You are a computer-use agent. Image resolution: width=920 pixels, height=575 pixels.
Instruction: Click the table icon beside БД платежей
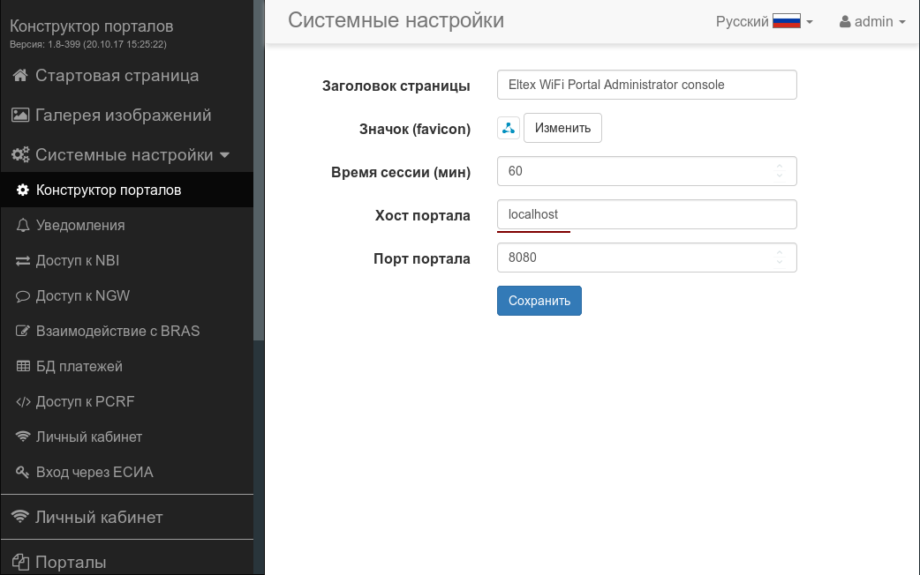(23, 367)
